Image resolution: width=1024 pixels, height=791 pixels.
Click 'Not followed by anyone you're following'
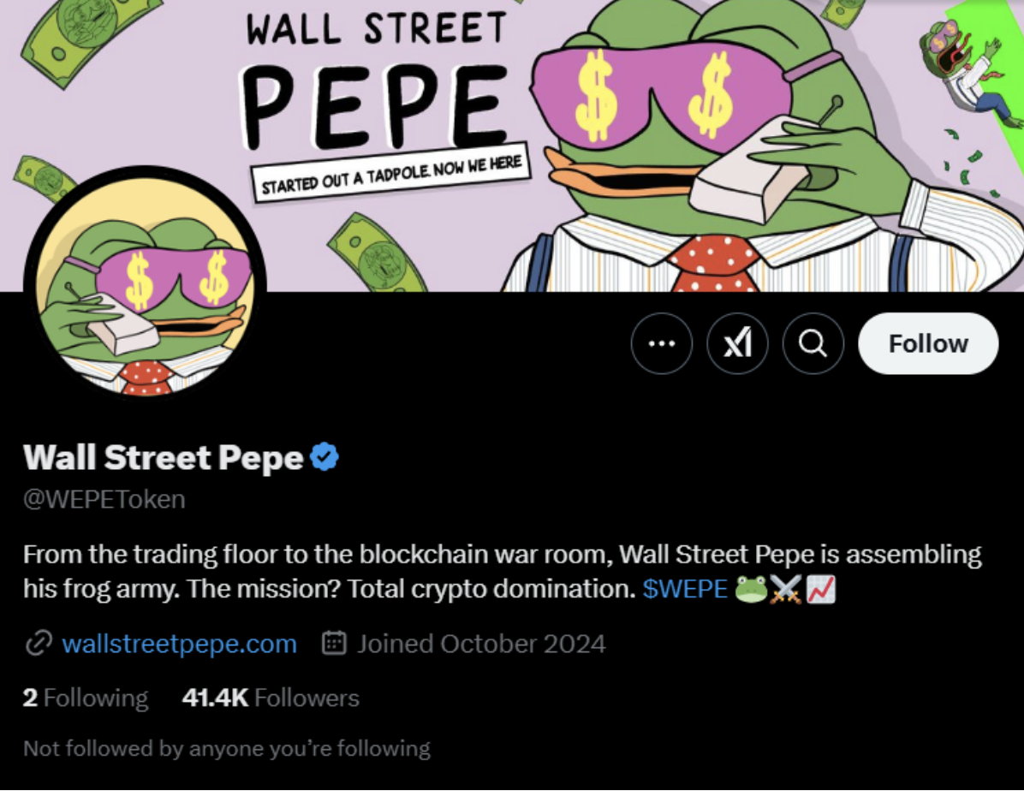[226, 749]
